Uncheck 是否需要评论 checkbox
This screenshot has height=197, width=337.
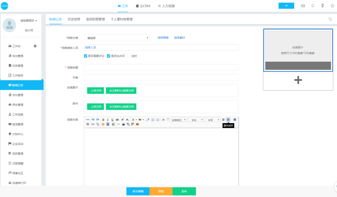[x=86, y=56]
